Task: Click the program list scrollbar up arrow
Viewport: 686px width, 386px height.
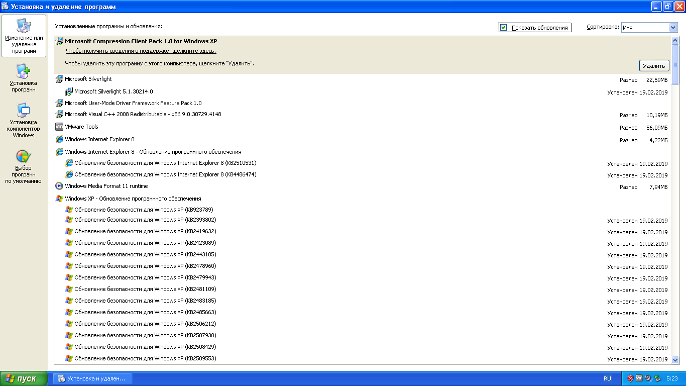Action: [675, 41]
